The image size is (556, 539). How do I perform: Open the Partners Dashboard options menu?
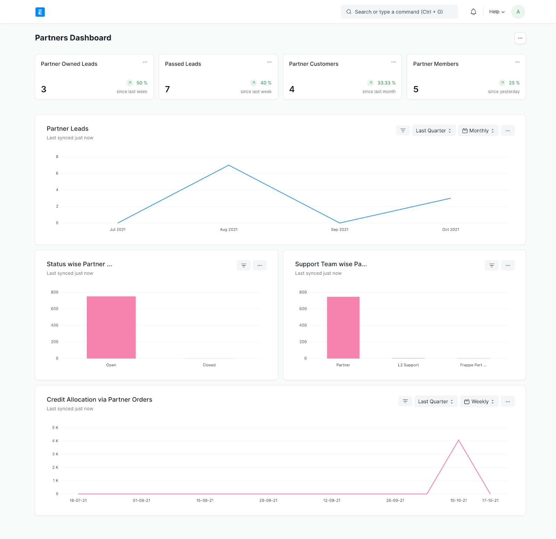click(x=520, y=38)
